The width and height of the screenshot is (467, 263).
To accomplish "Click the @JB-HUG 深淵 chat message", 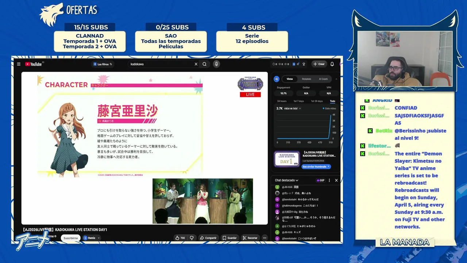I will (x=290, y=187).
